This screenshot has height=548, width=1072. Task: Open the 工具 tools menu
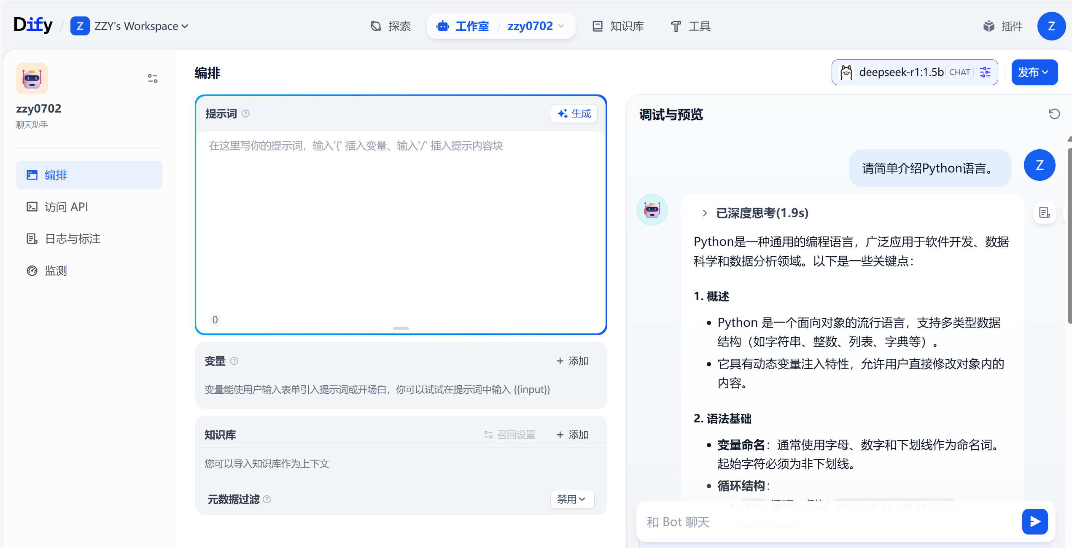[x=690, y=26]
